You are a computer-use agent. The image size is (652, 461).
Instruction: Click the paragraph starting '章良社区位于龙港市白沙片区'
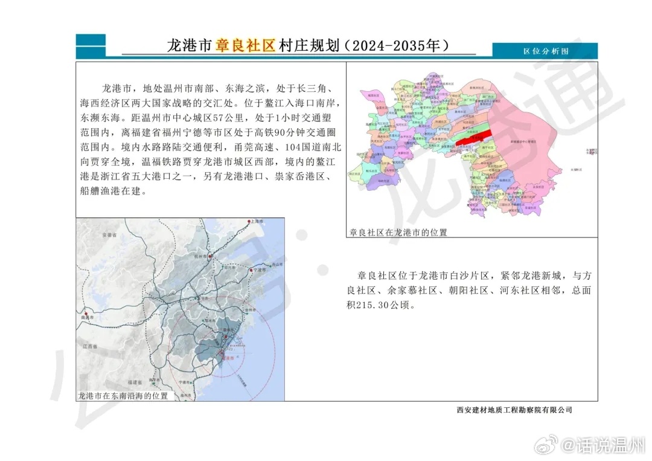point(469,290)
